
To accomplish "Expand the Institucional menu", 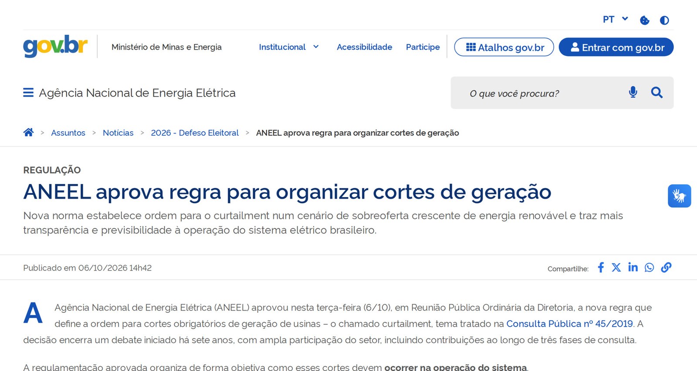I will [289, 47].
